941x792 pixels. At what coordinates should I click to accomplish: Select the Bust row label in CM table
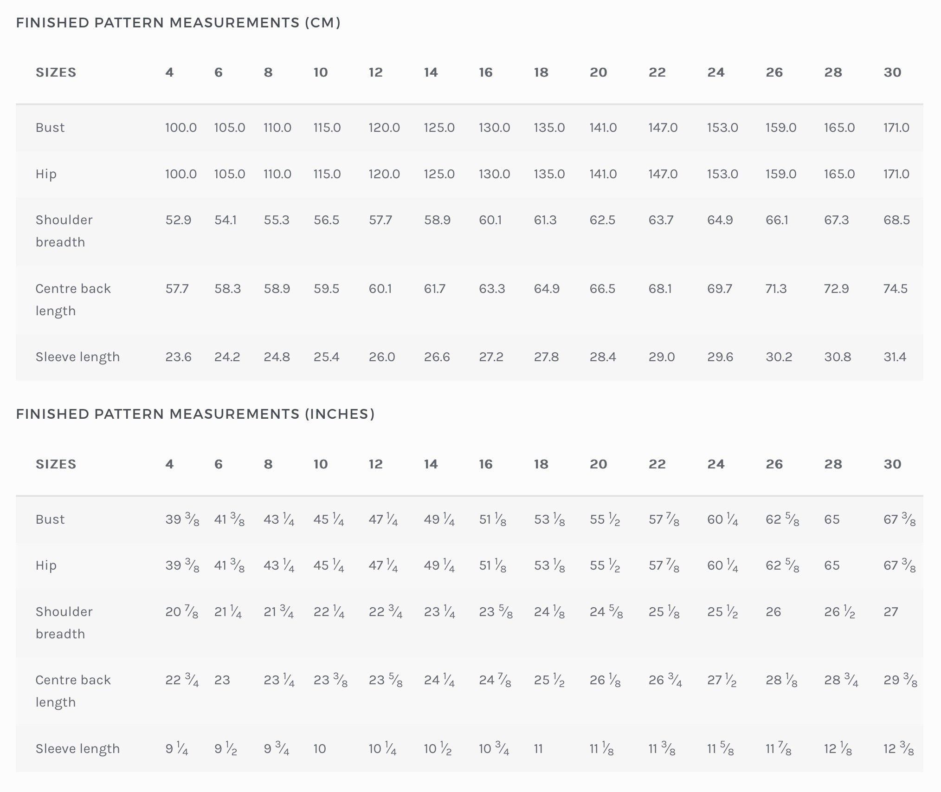(50, 128)
